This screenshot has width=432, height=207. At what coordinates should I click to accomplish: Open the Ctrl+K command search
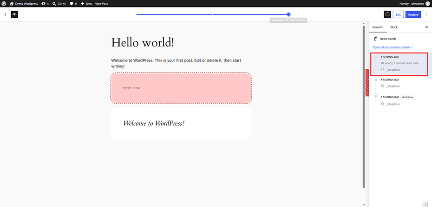tap(59, 4)
